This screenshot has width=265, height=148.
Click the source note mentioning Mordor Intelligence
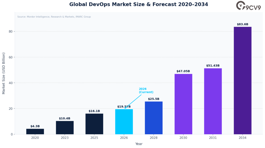54,17
